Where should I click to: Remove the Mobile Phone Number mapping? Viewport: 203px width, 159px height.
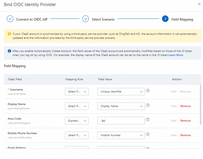[186, 135]
